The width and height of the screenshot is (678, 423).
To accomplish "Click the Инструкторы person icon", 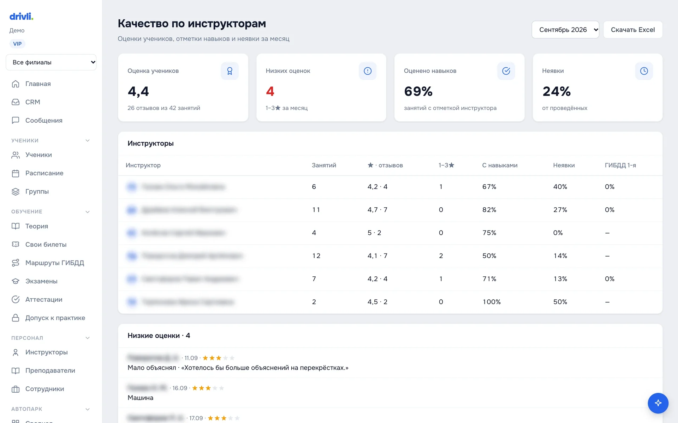I will [x=16, y=352].
